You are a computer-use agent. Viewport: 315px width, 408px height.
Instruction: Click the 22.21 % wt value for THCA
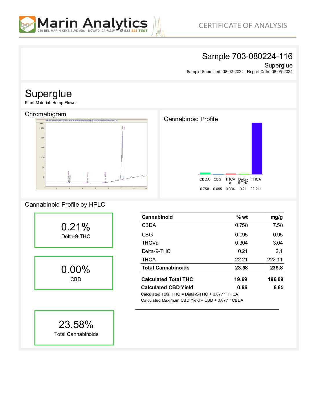[x=241, y=260]
